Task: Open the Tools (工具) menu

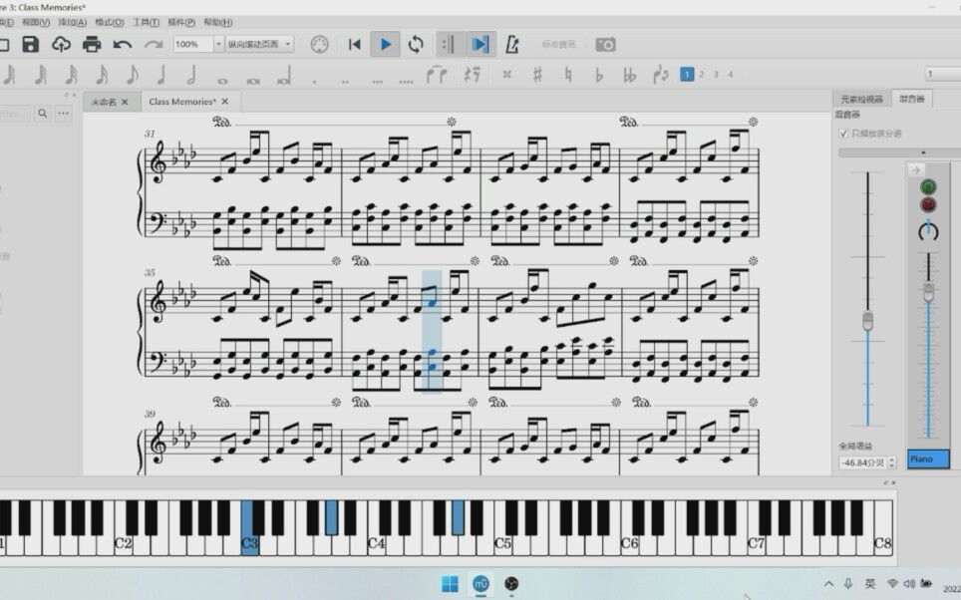Action: [146, 22]
